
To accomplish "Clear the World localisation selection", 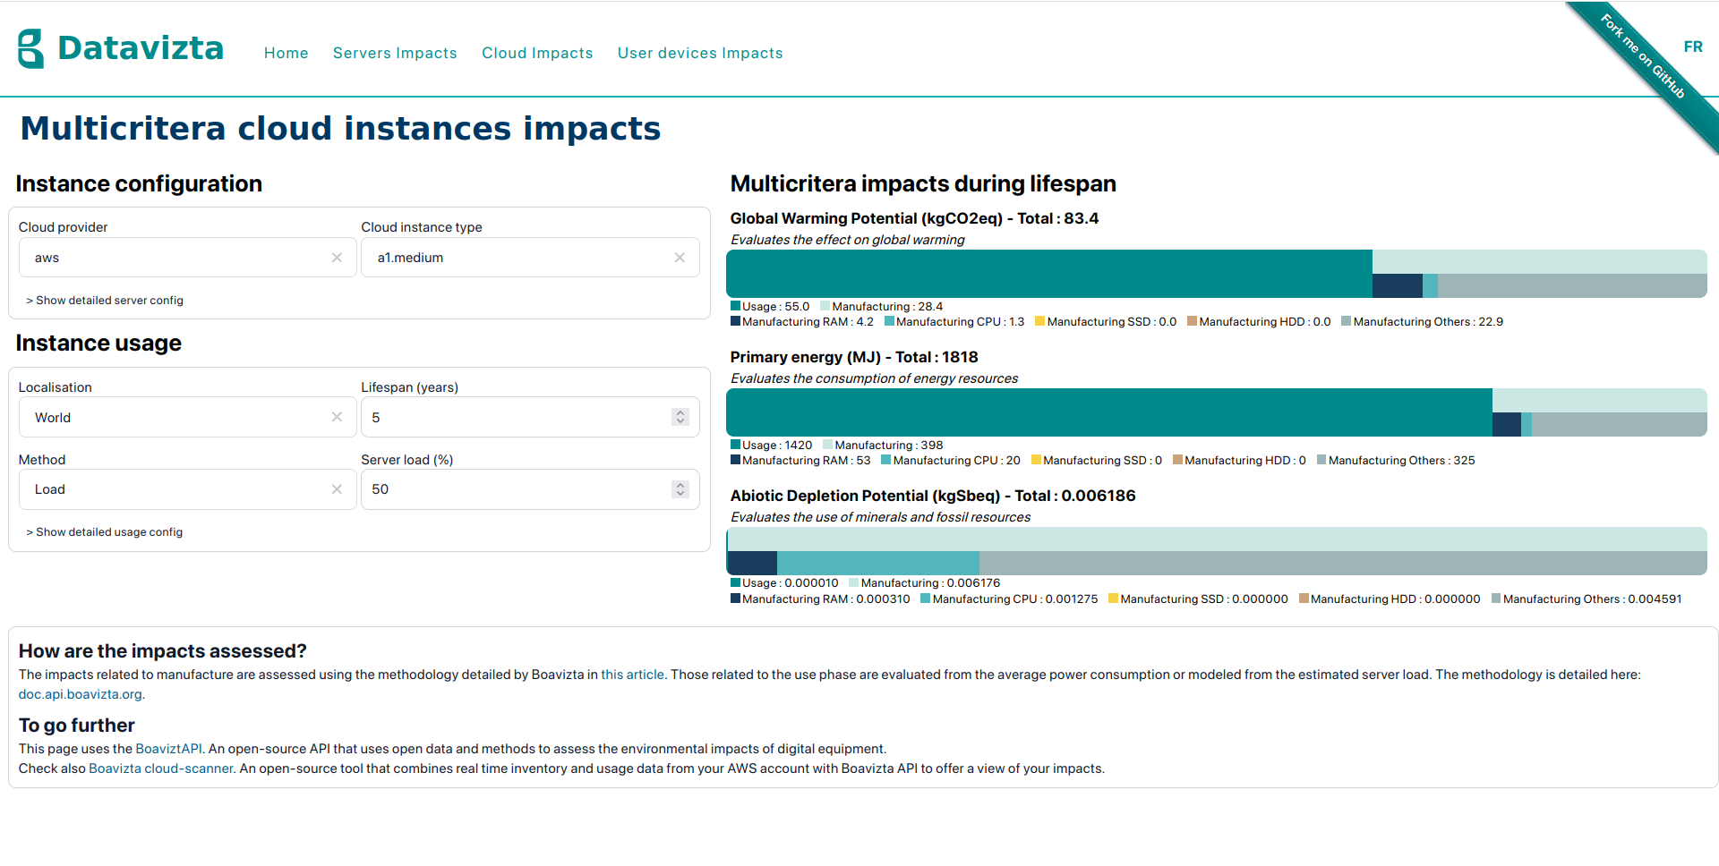I will click(x=337, y=417).
